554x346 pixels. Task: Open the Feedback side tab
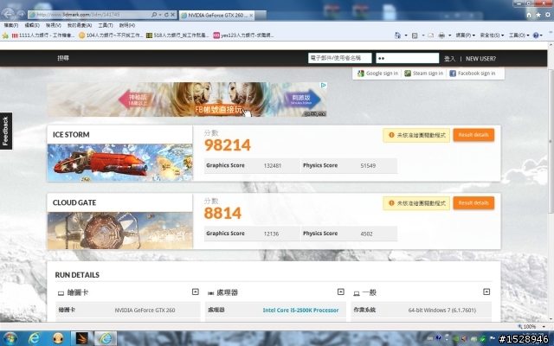pyautogui.click(x=6, y=131)
